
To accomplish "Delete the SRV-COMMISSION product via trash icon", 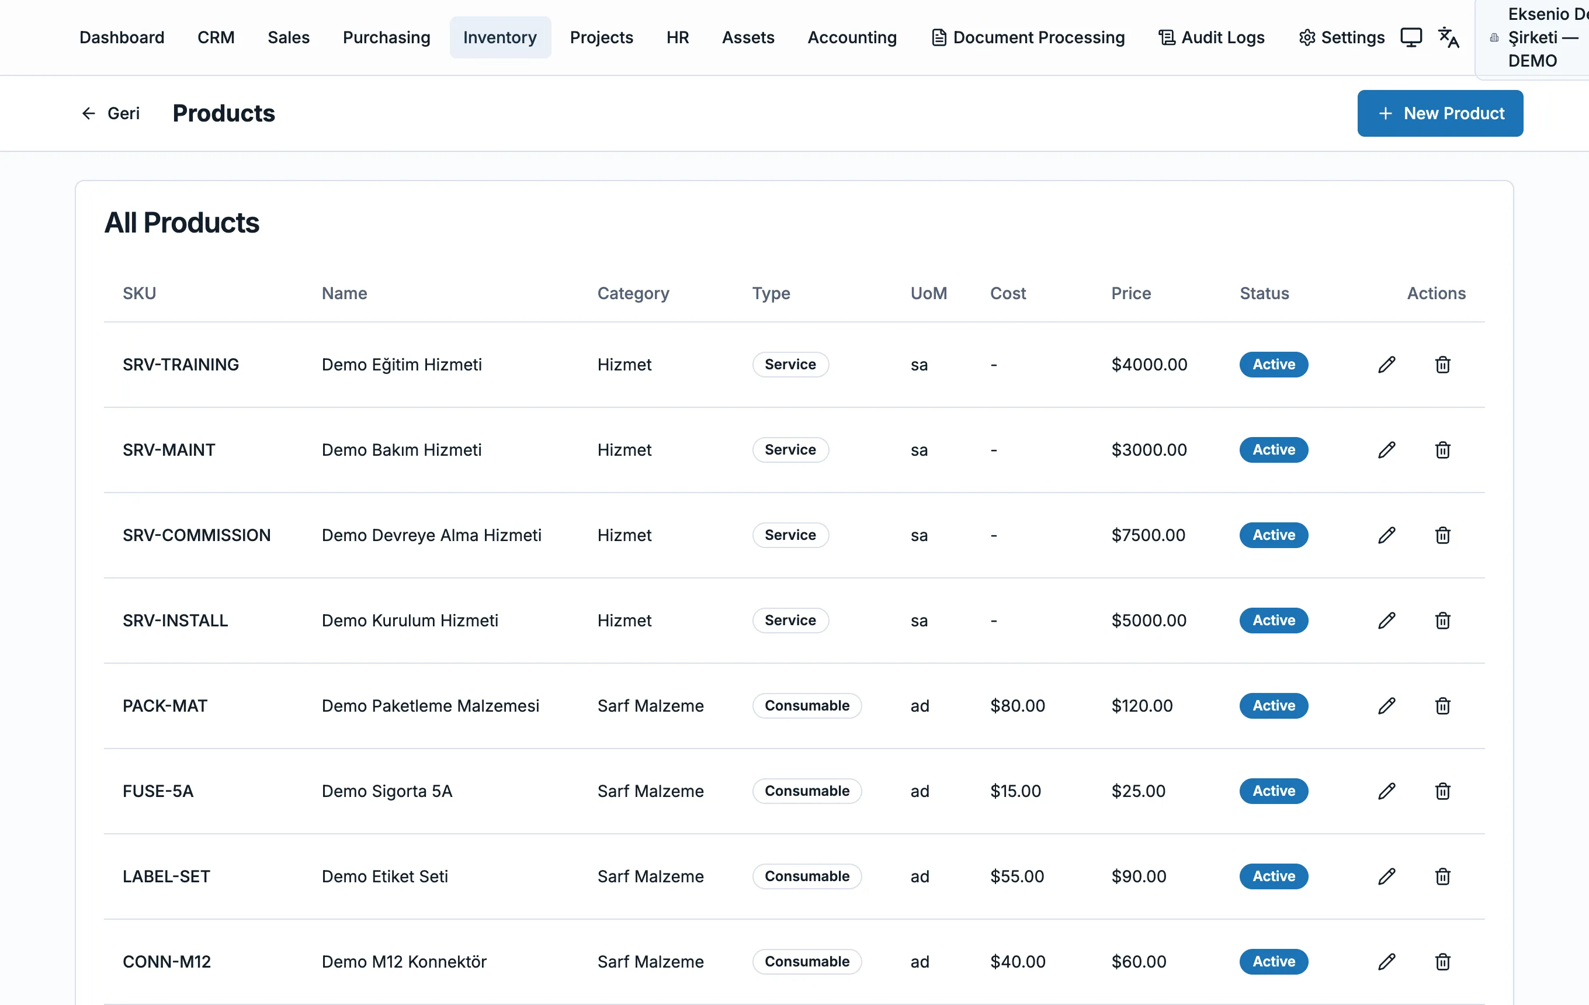I will coord(1442,535).
